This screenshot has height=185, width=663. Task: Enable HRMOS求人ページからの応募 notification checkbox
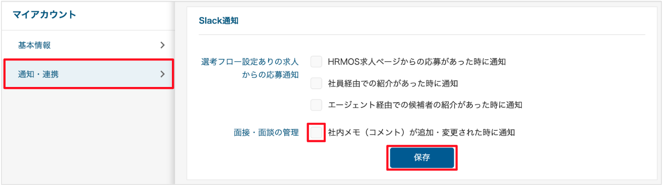(316, 62)
